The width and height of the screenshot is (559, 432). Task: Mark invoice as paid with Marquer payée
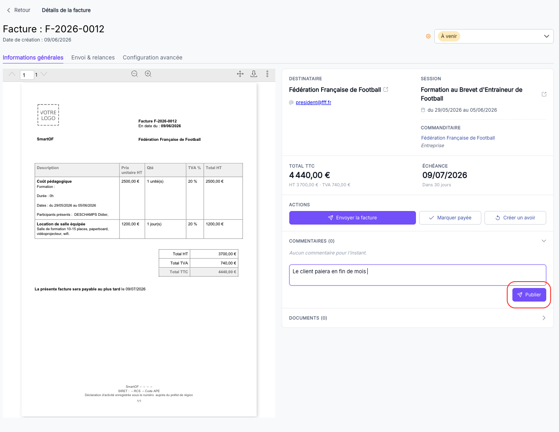[450, 218]
